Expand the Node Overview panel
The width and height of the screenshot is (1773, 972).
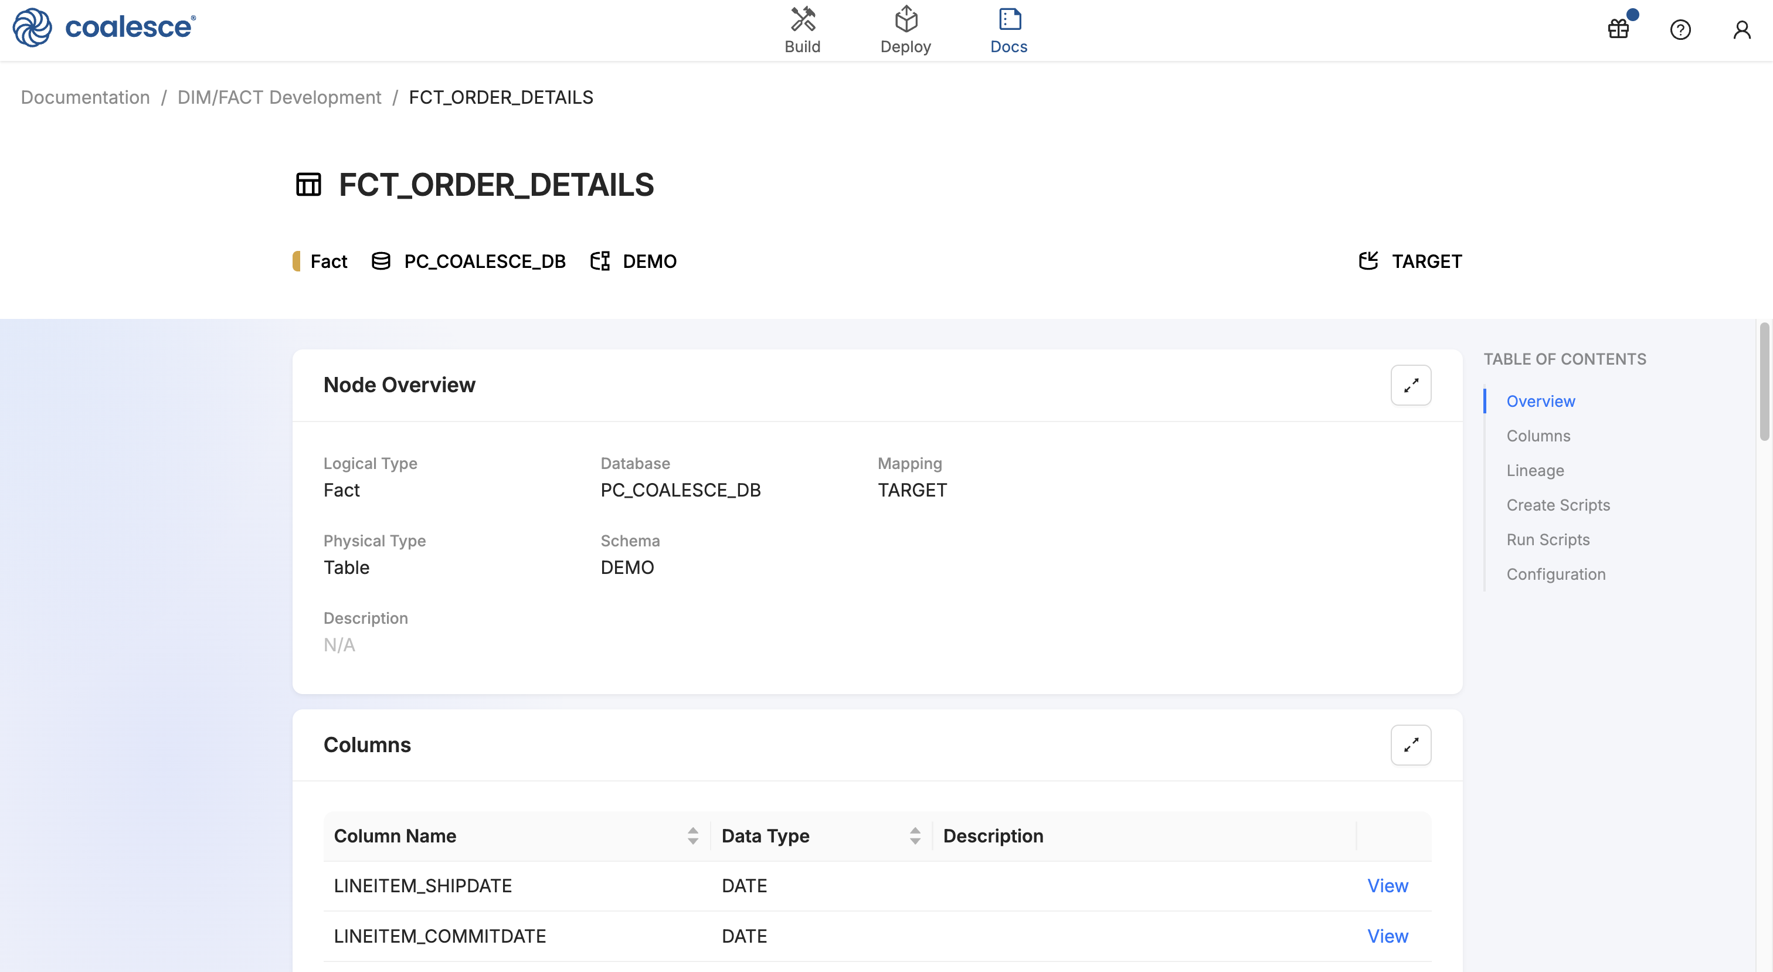point(1410,385)
